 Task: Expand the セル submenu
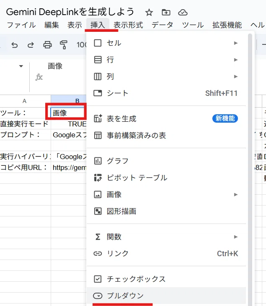166,43
